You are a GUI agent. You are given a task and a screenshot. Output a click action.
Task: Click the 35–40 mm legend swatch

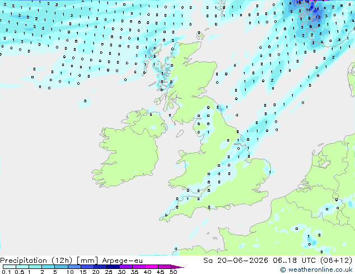(138, 267)
